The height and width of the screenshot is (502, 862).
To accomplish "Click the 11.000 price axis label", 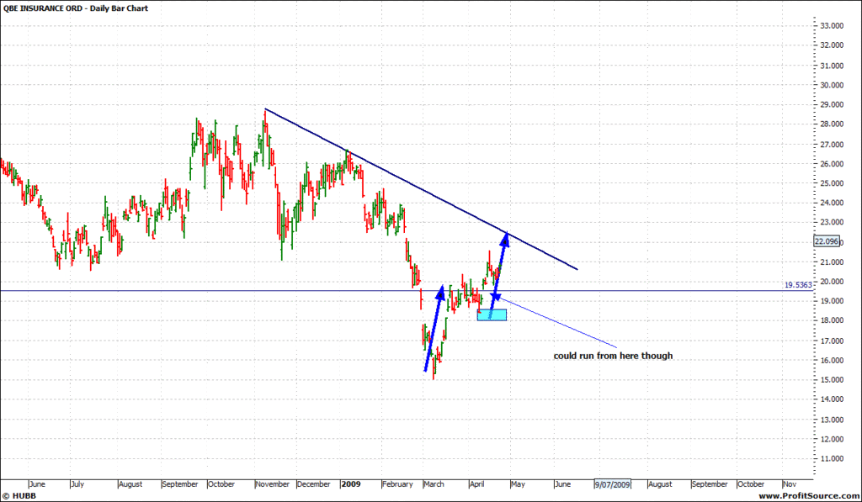I will pyautogui.click(x=832, y=458).
